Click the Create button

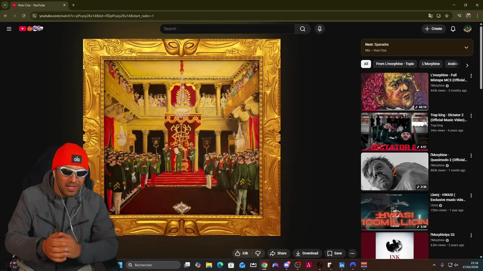click(x=433, y=29)
